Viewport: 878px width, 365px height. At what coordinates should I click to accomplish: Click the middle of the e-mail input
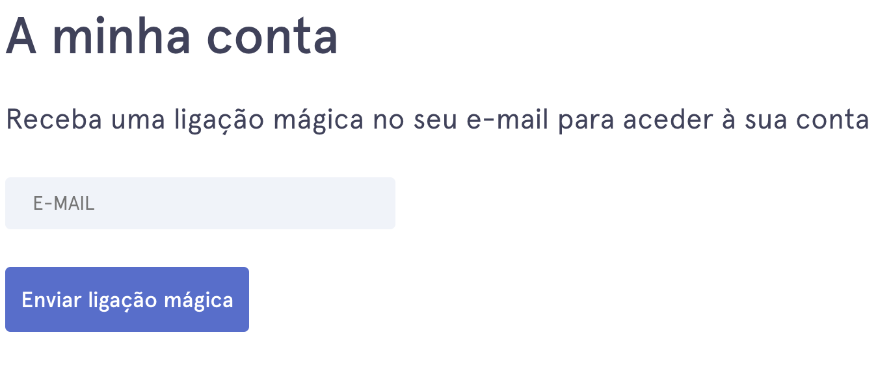pyautogui.click(x=200, y=203)
